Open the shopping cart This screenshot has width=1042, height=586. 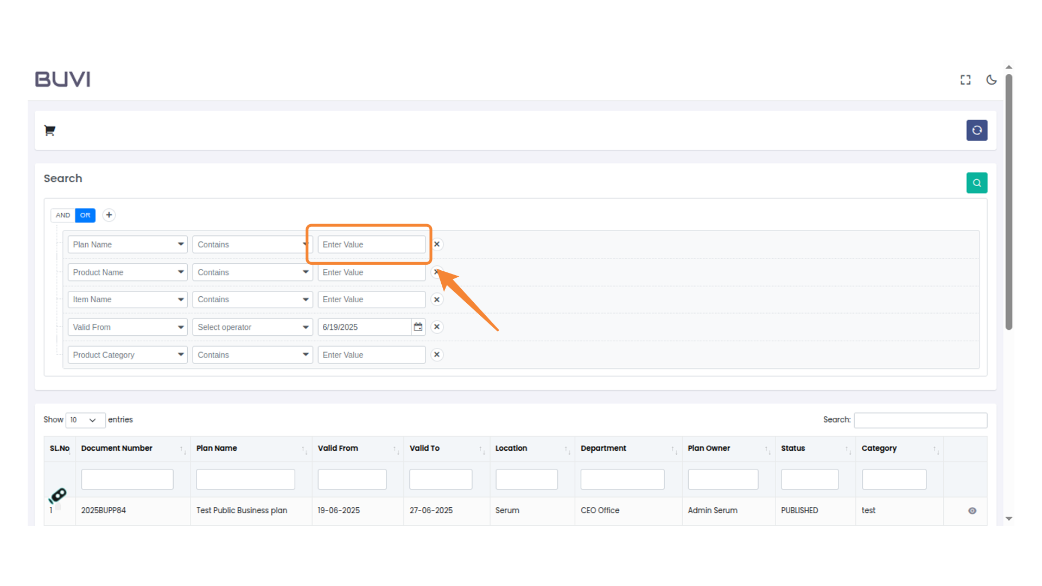tap(49, 130)
